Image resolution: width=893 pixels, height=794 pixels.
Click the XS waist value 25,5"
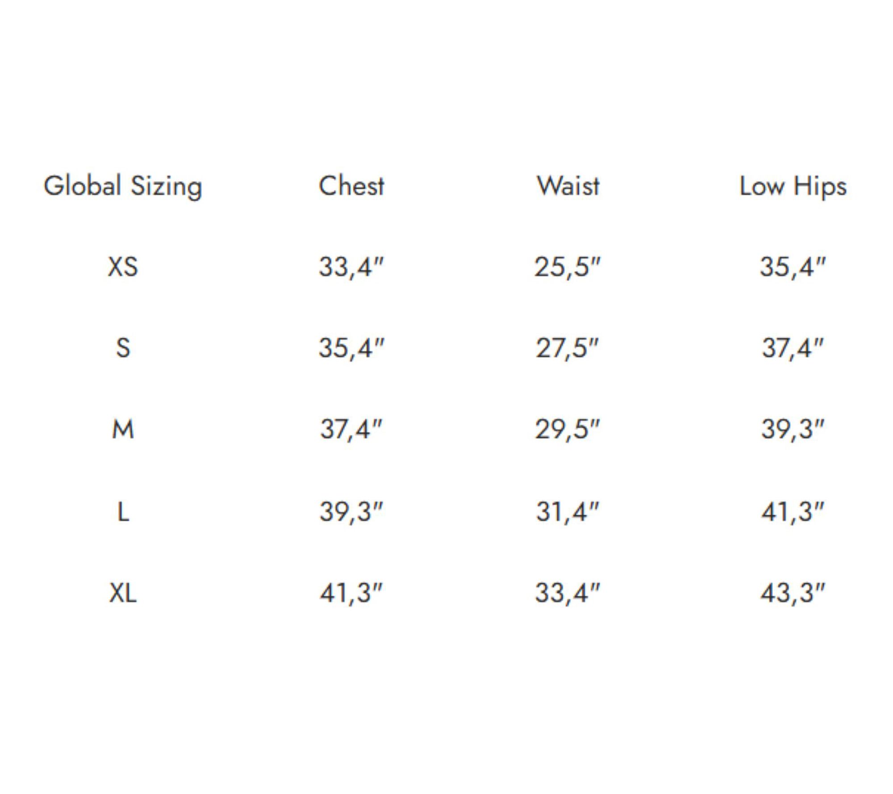tap(568, 267)
